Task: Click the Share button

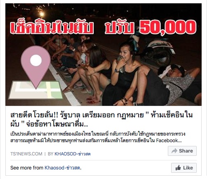Action: [182, 151]
